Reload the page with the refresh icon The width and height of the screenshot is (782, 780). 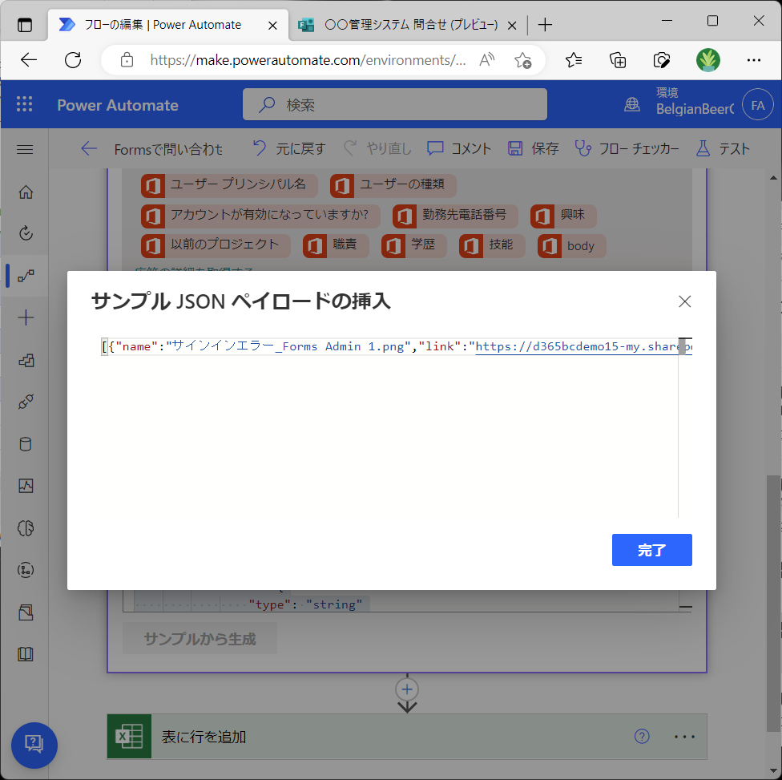(73, 60)
